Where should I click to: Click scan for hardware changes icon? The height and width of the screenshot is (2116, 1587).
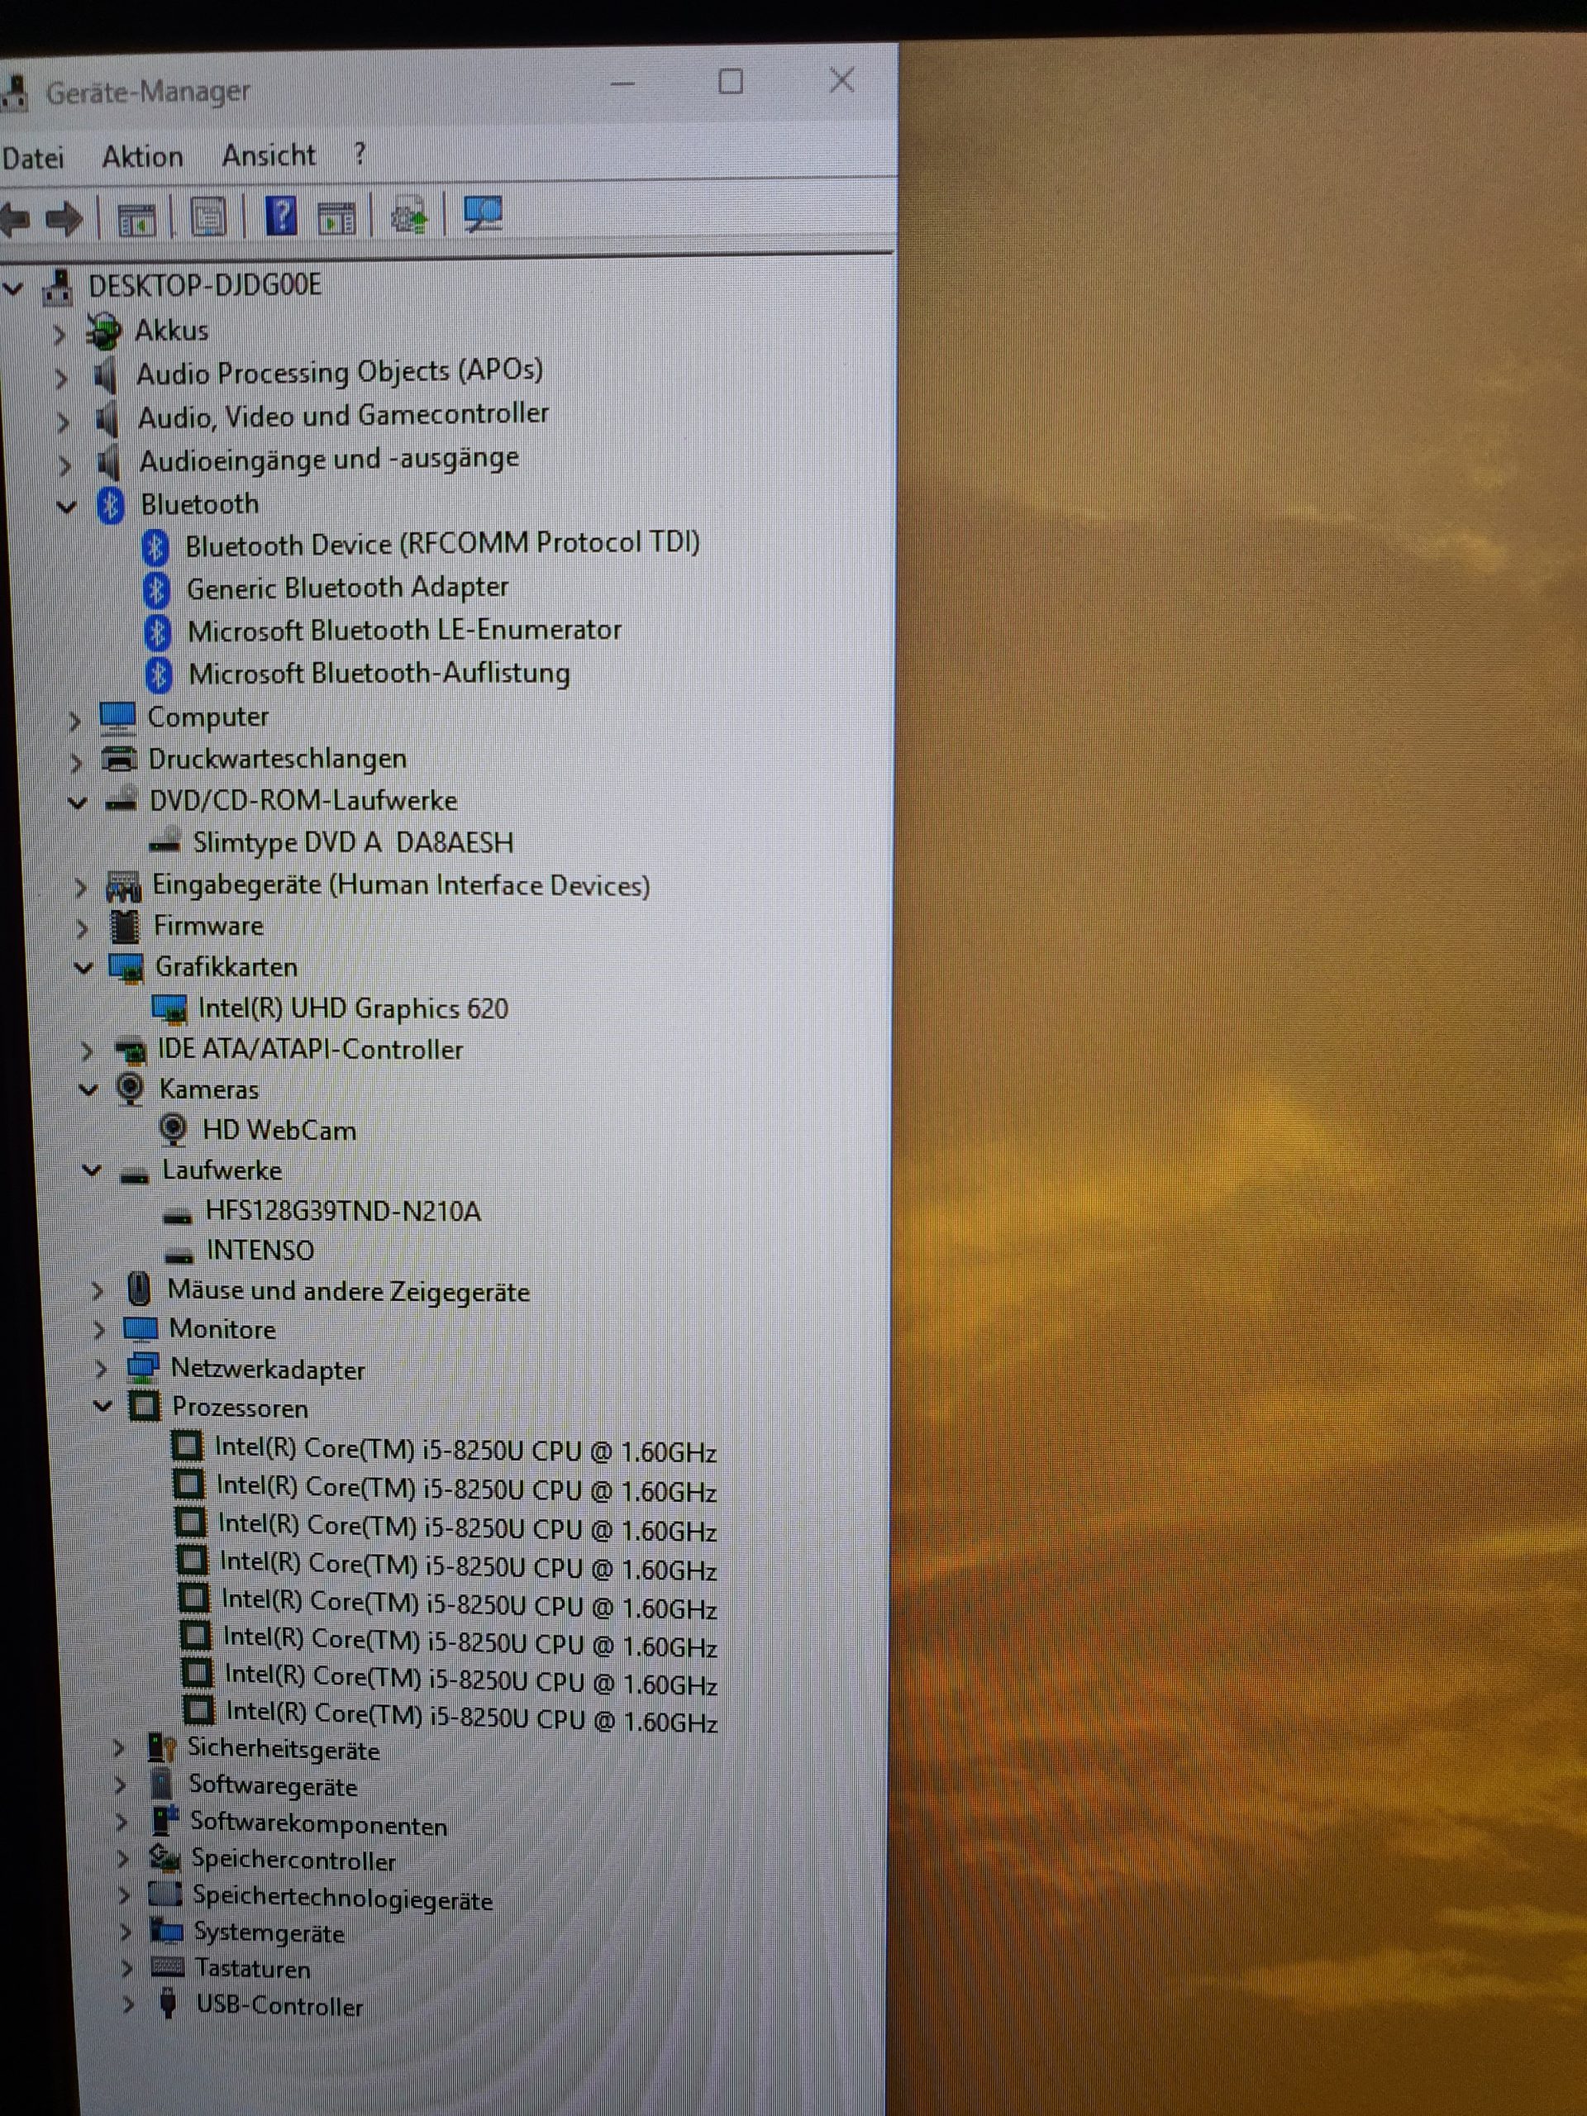(483, 214)
